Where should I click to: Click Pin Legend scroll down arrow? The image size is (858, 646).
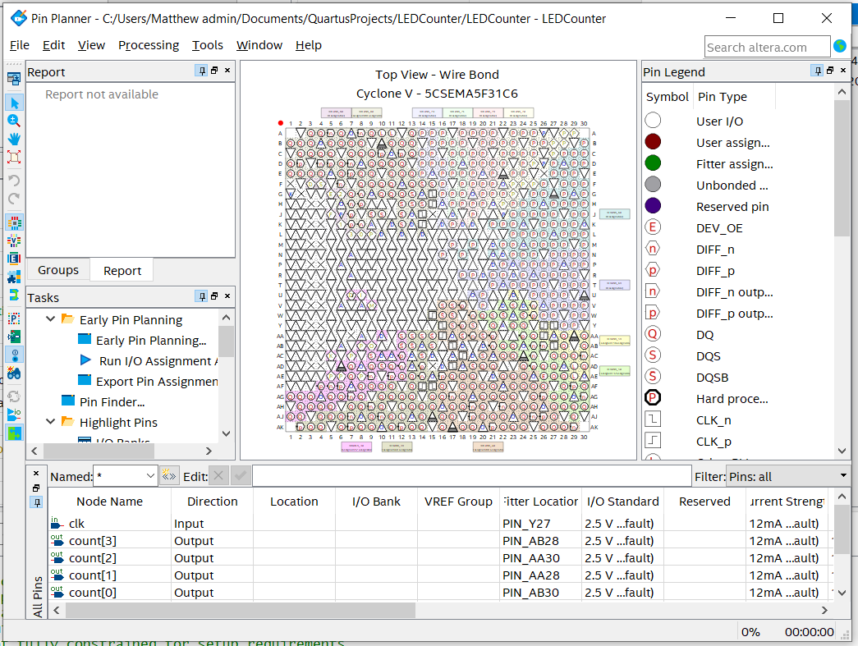coord(842,451)
